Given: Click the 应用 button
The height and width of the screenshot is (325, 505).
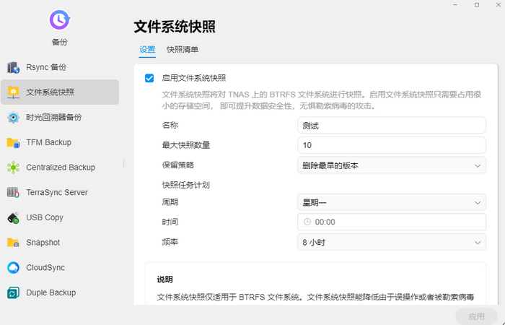Looking at the screenshot, I should 476,316.
